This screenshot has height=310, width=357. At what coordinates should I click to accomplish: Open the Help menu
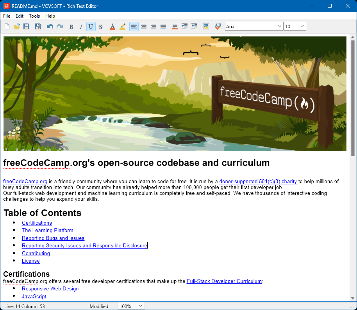tap(50, 16)
